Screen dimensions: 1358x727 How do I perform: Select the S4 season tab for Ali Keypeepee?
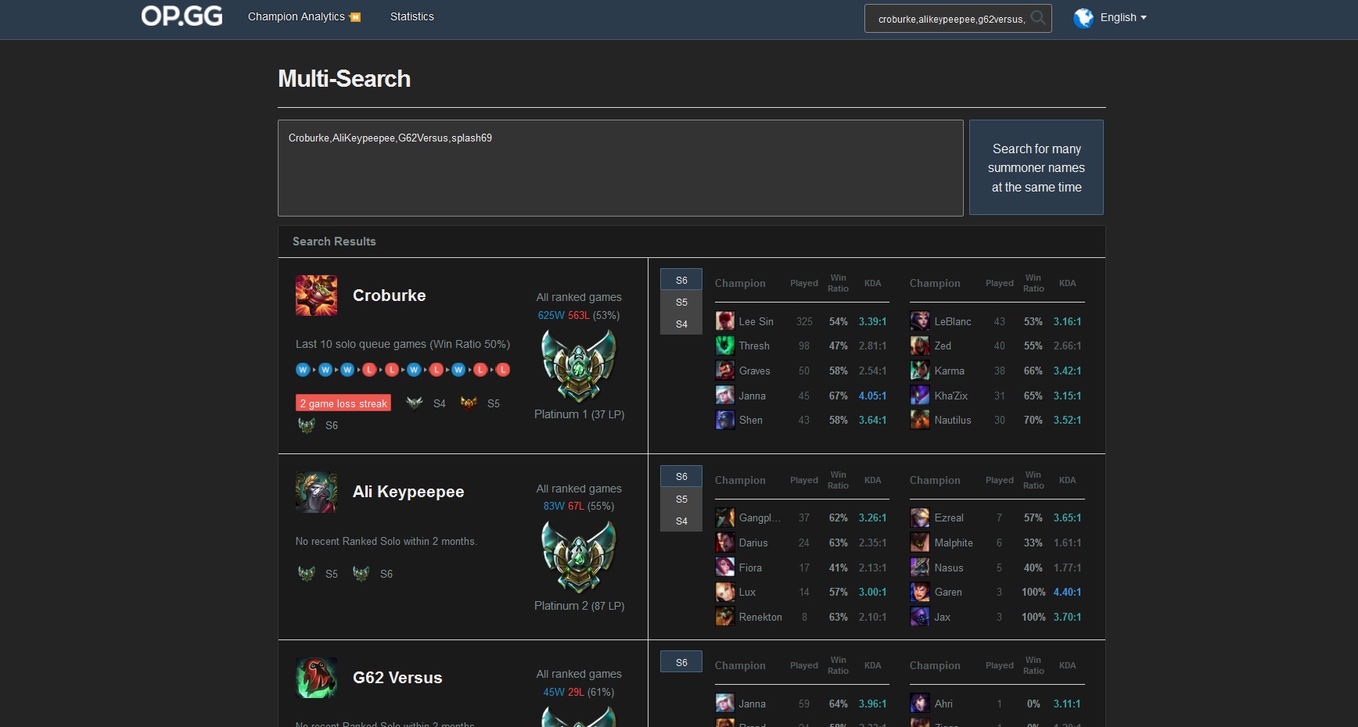[x=681, y=521]
